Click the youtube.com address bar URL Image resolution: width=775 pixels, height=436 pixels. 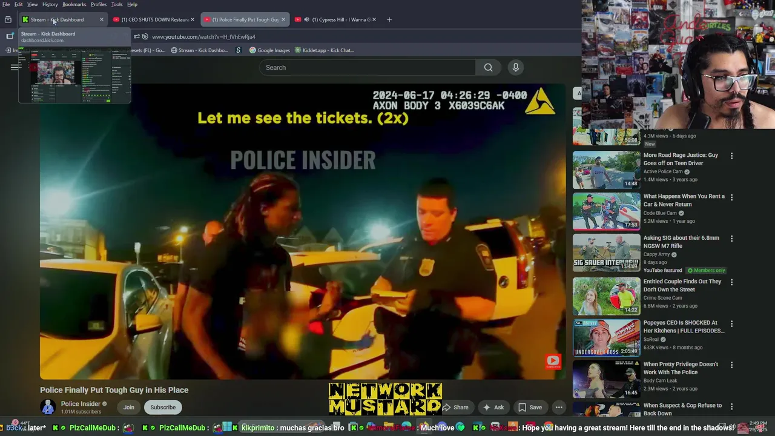203,36
